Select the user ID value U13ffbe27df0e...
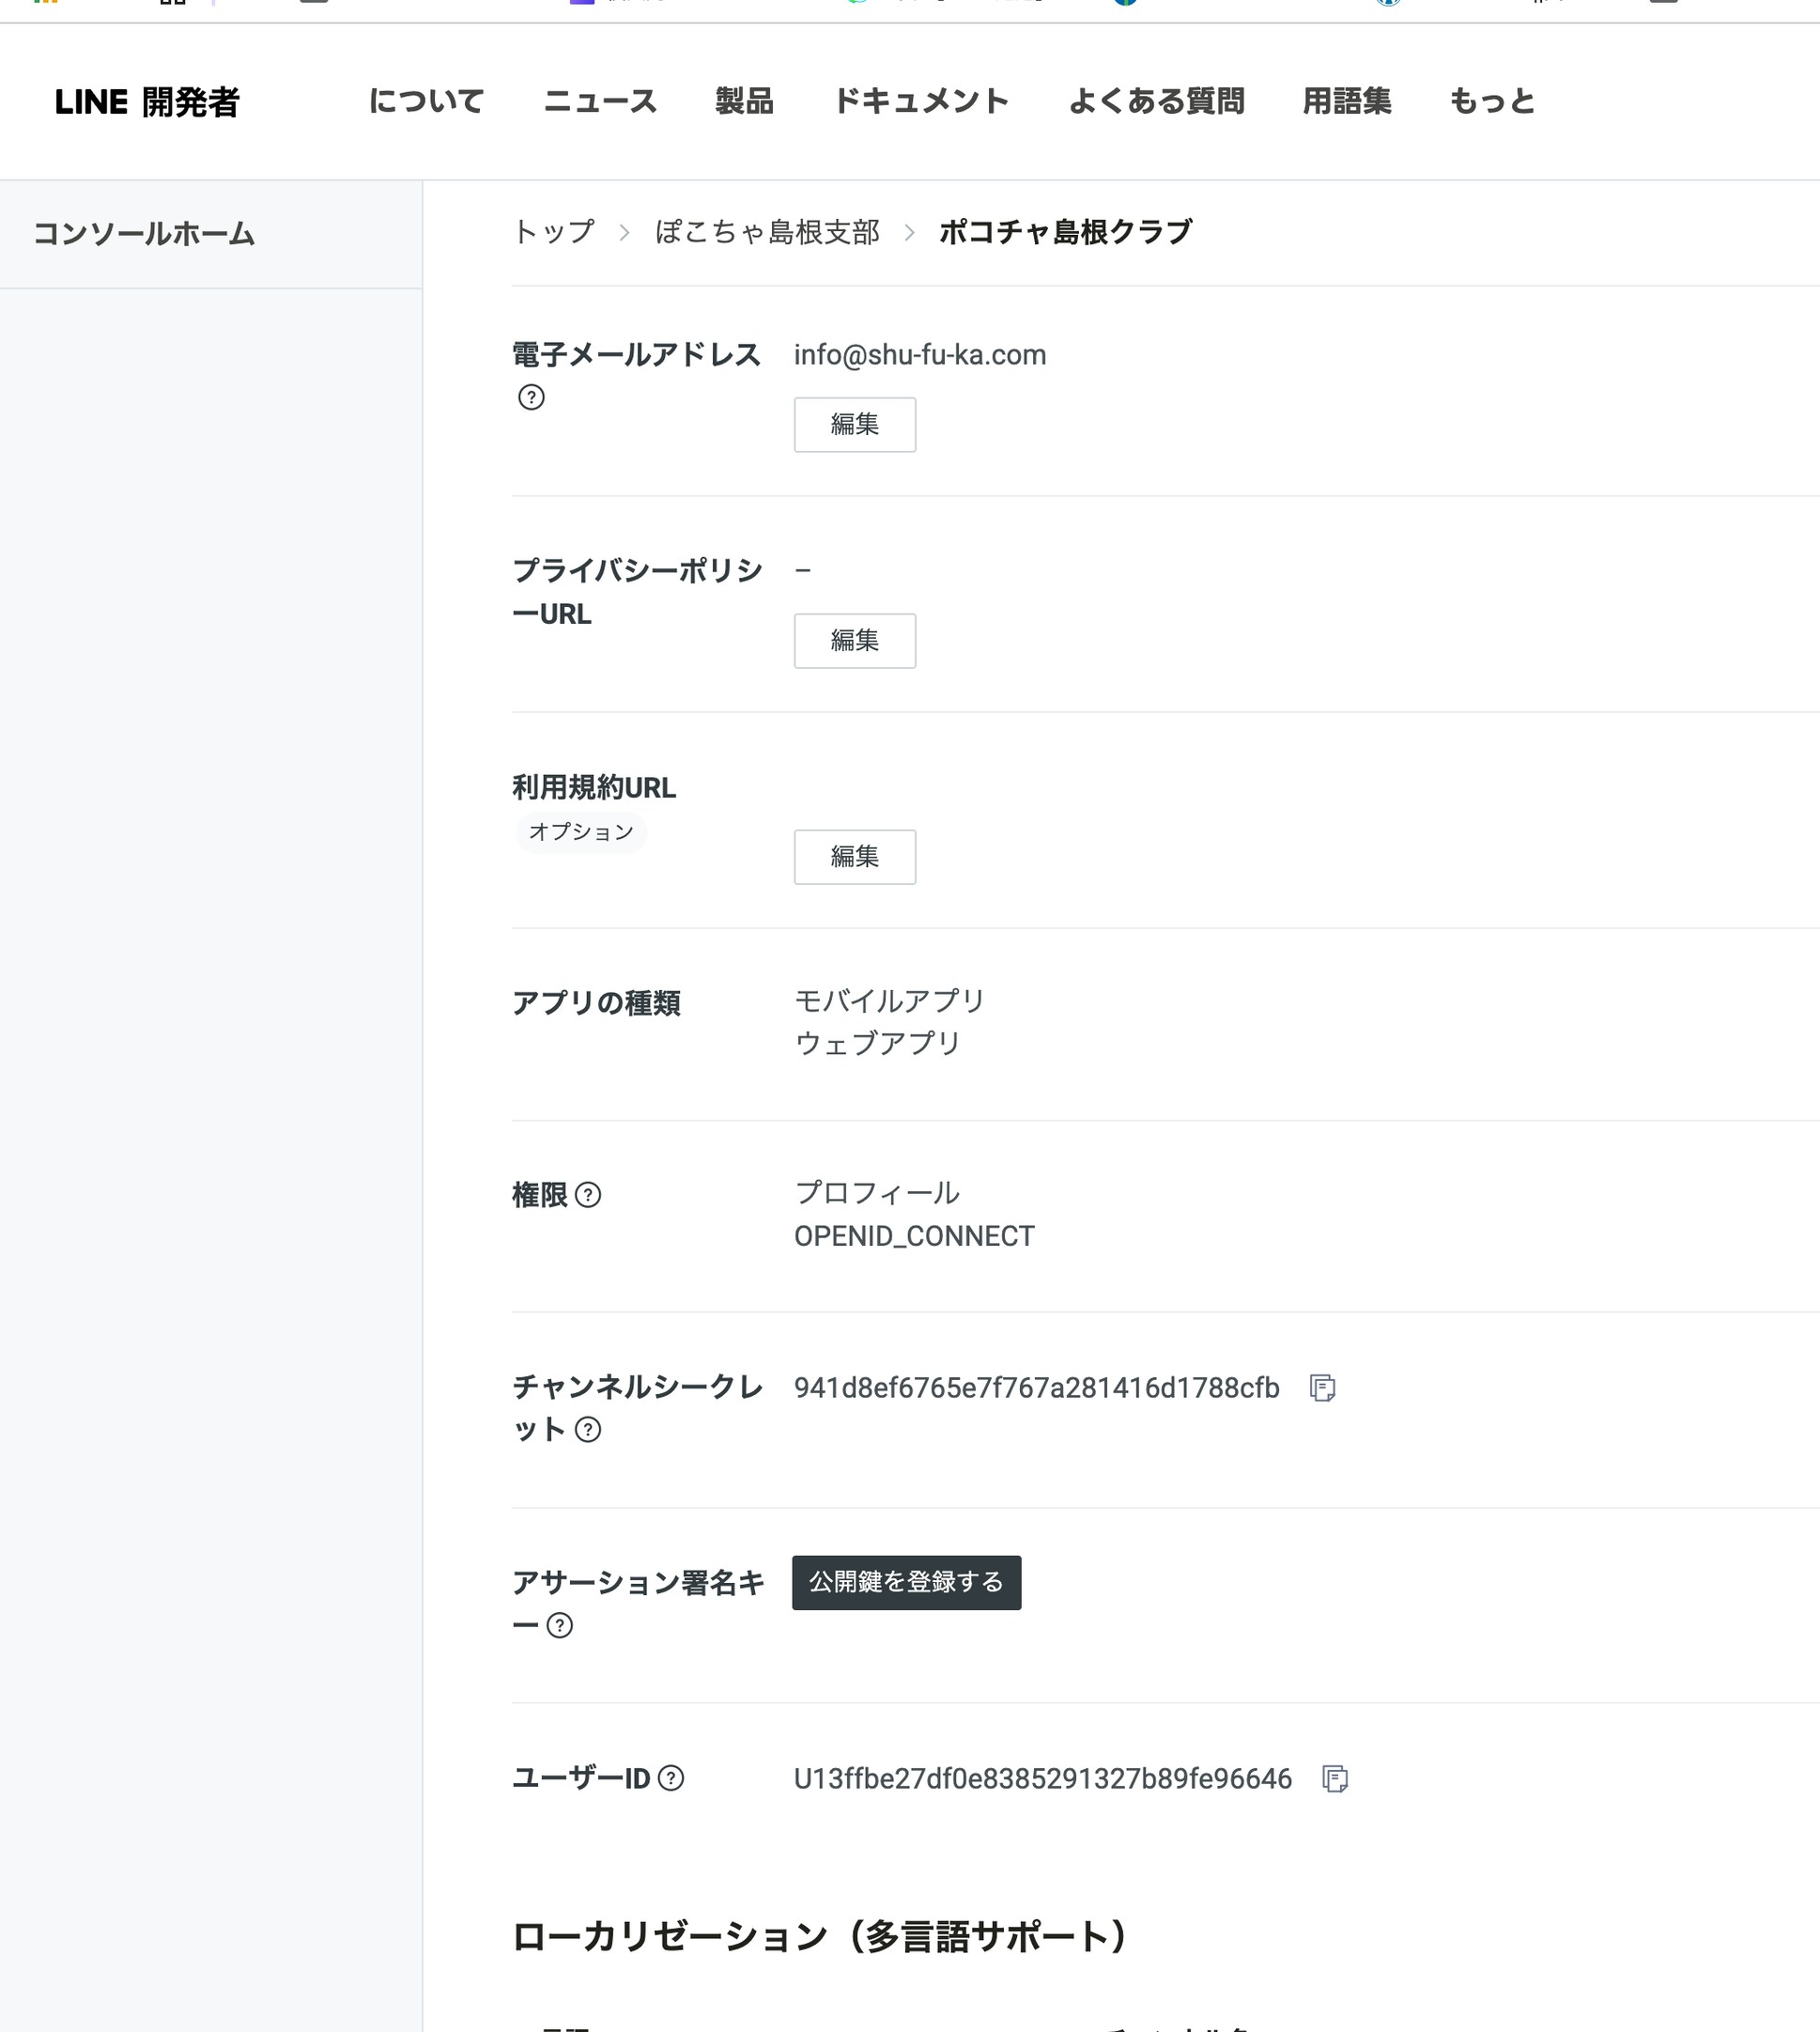The height and width of the screenshot is (2032, 1820). tap(1042, 1777)
